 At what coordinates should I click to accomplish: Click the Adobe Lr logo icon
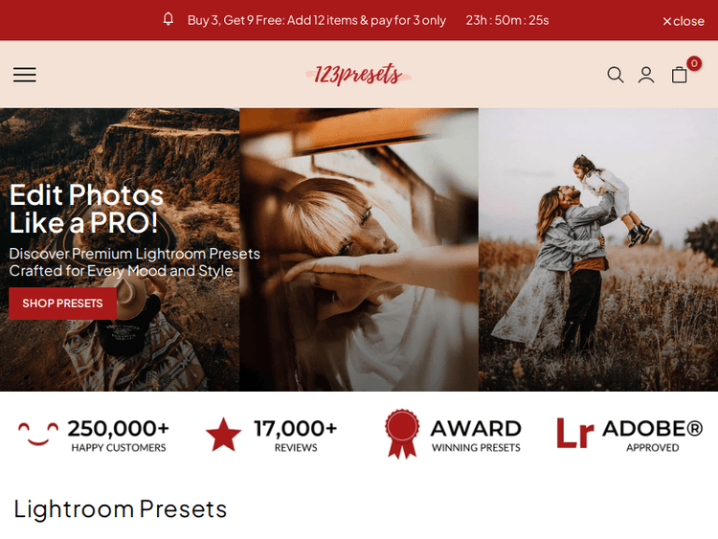(575, 433)
